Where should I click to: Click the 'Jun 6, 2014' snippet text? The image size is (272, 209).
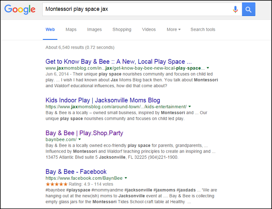click(57, 74)
